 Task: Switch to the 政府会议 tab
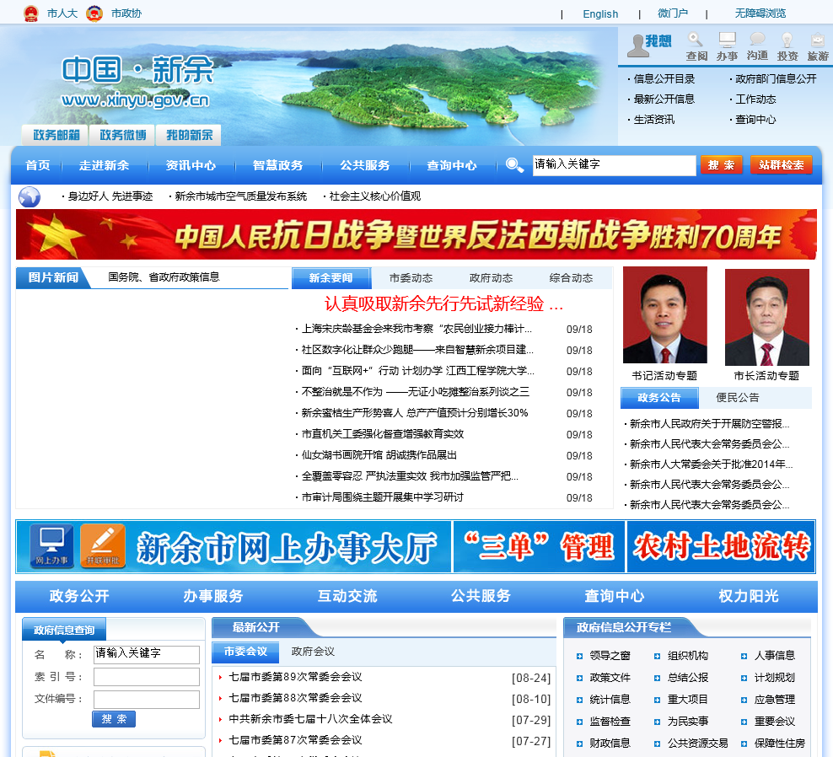click(313, 652)
